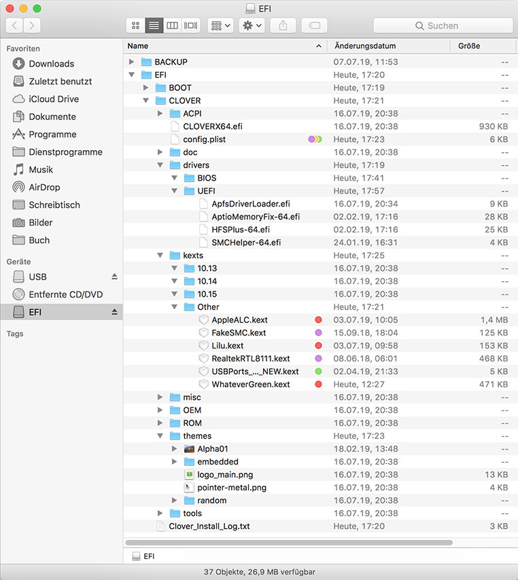Switch to column view in toolbar
Viewport: 518px width, 580px height.
(173, 25)
